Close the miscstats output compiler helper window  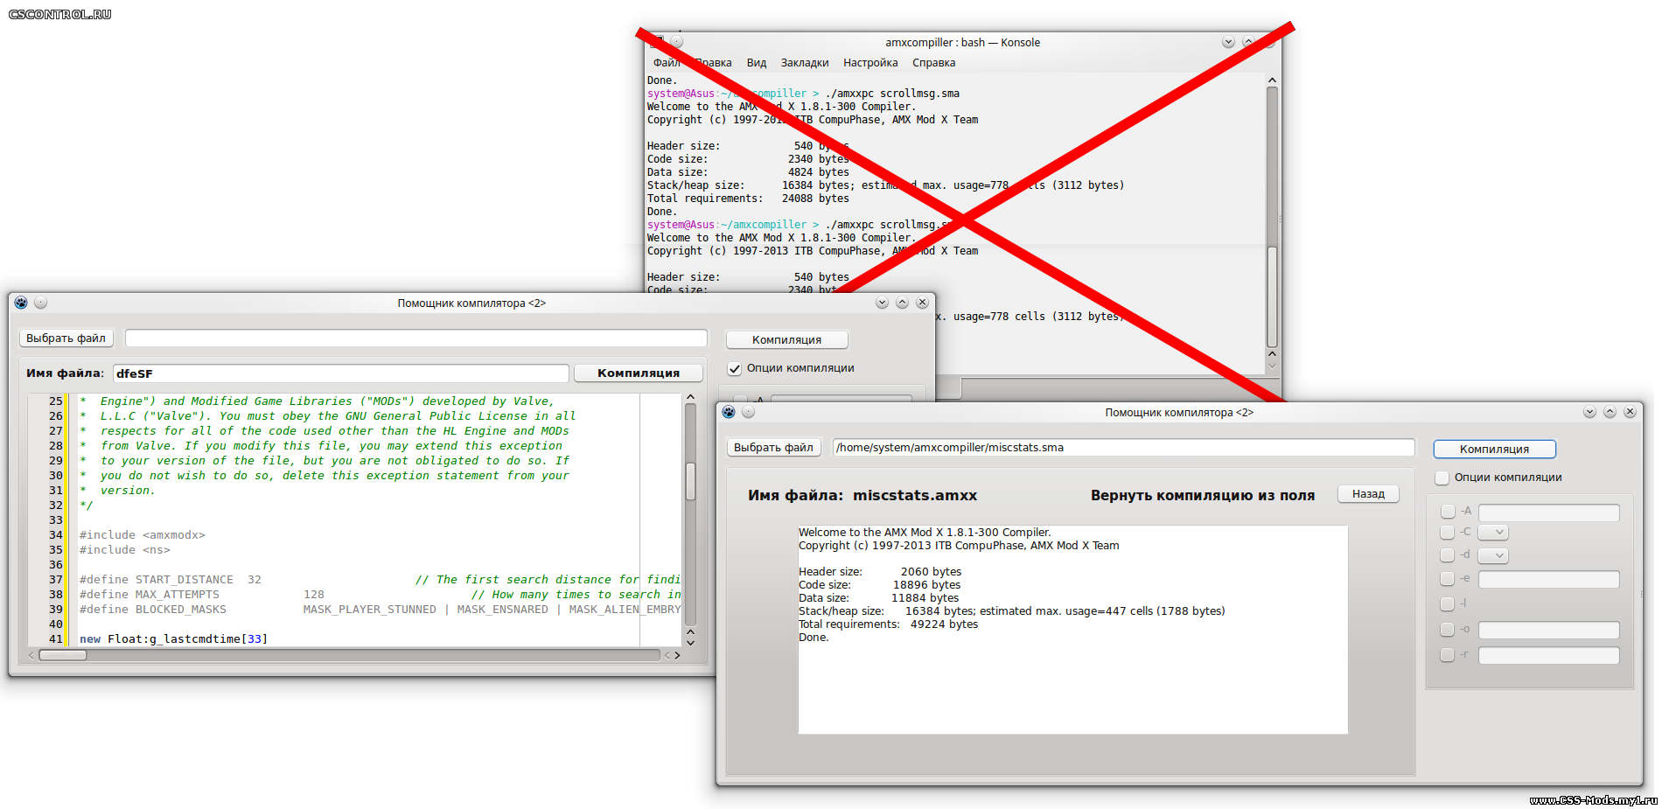(x=1630, y=412)
